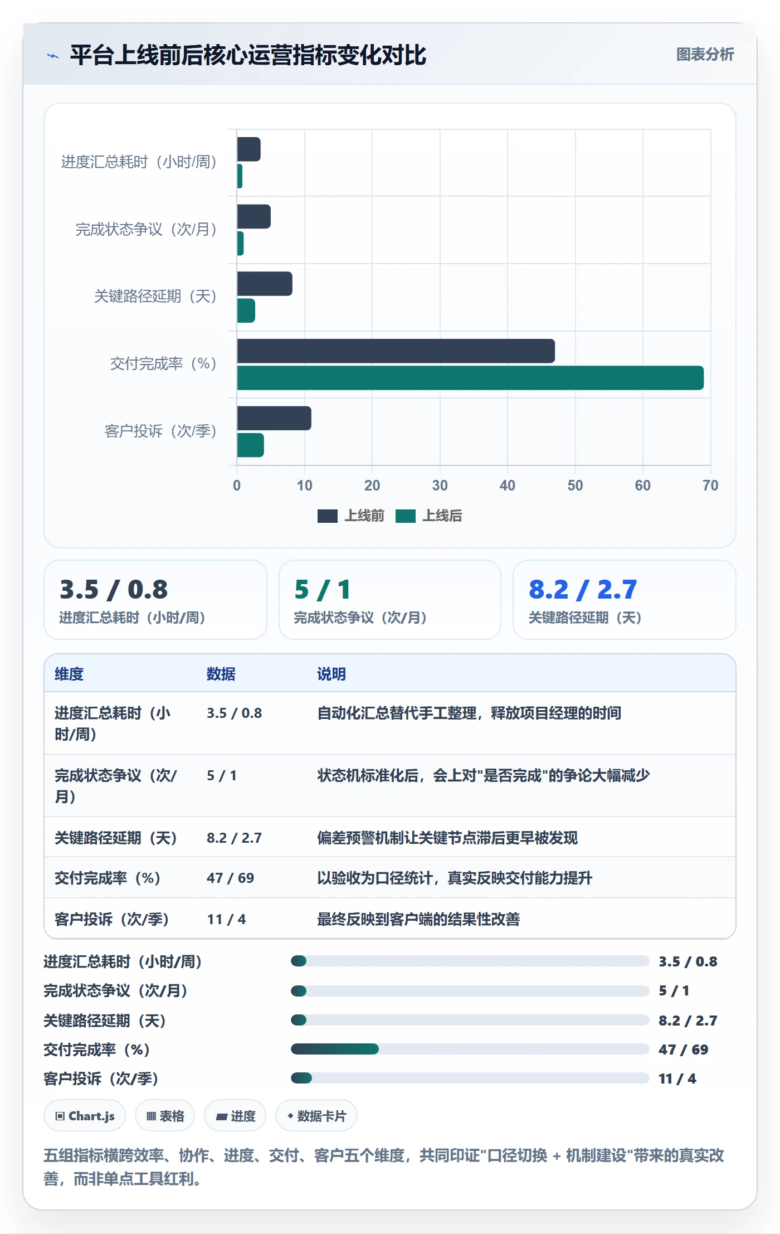
Task: Click the 8.2 / 2.7 data card
Action: coord(625,600)
